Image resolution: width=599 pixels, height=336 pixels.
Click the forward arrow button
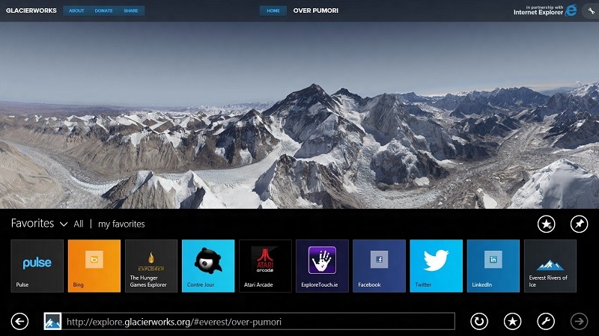pos(579,322)
